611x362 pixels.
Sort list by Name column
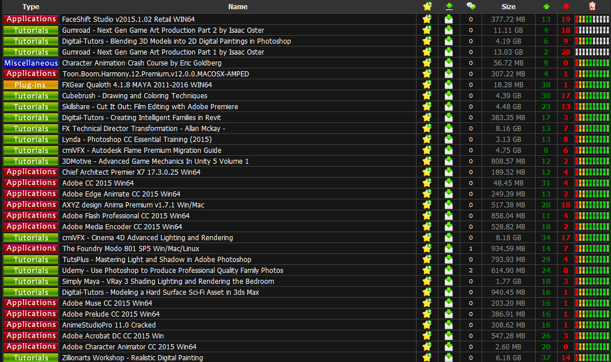pos(238,7)
